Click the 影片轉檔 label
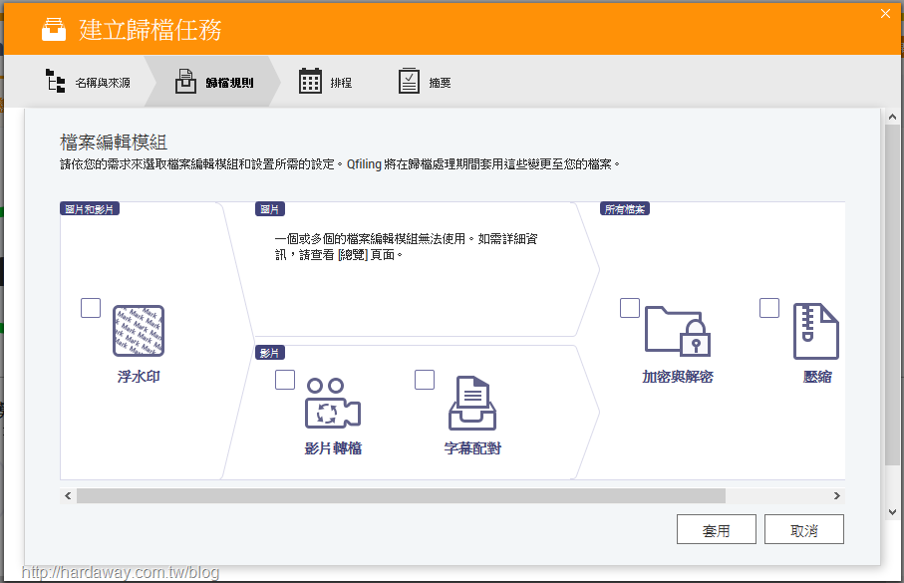 click(x=333, y=448)
